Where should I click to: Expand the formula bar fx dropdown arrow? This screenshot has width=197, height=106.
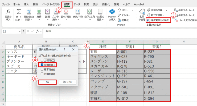[41, 31]
